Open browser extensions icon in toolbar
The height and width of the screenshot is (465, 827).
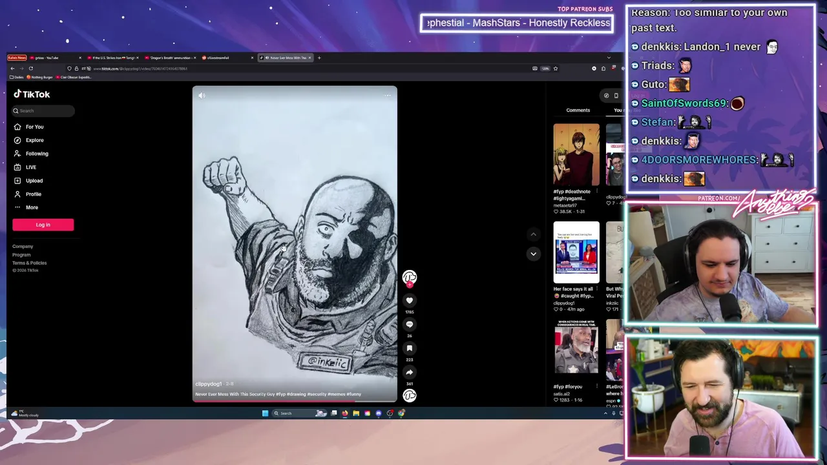pos(603,68)
